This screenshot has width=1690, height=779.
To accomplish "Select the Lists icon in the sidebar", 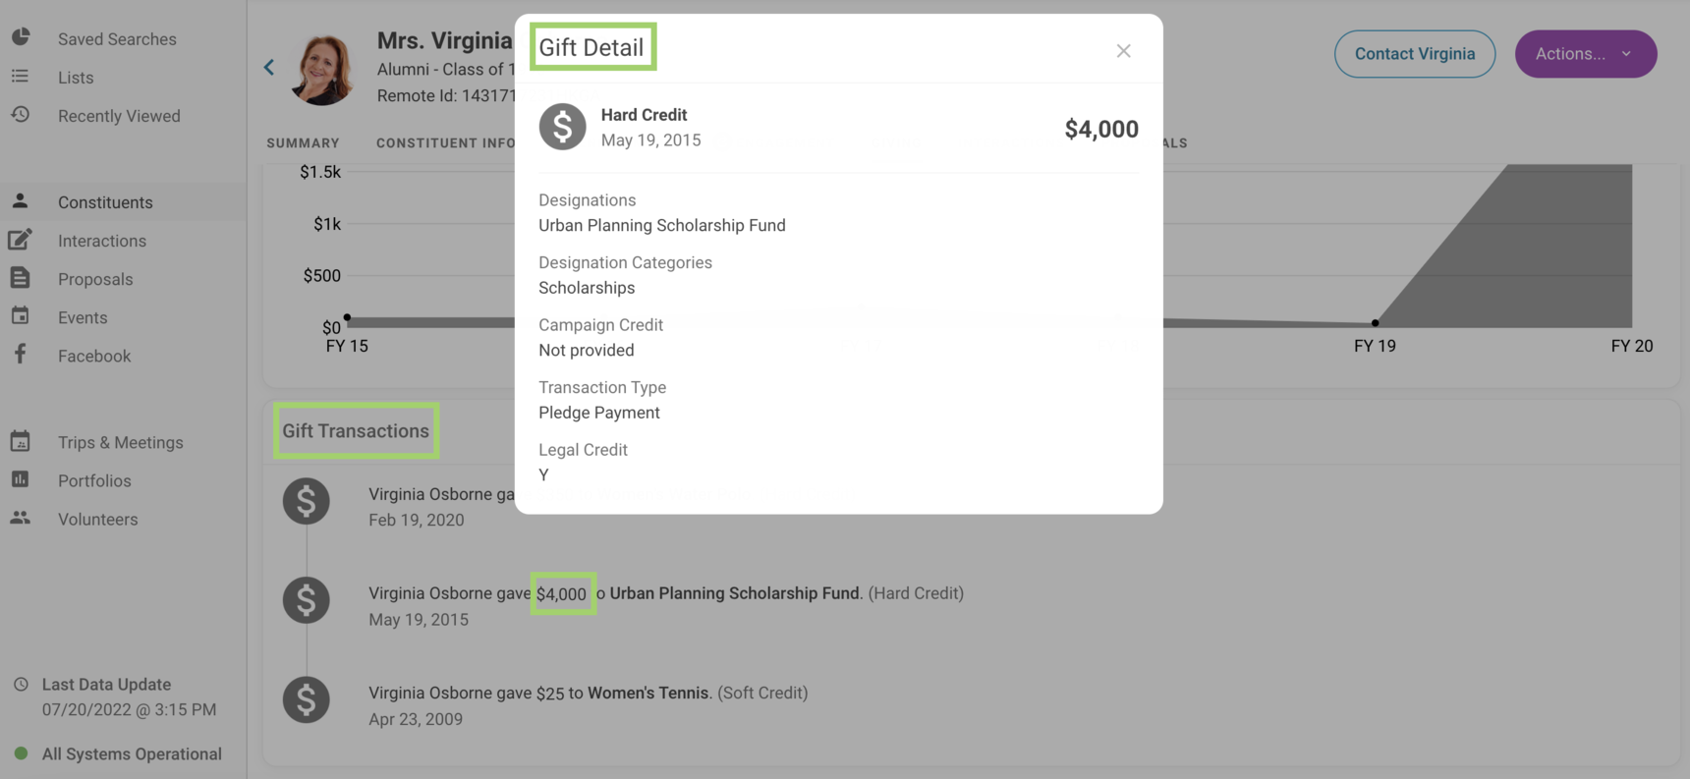I will (x=20, y=77).
